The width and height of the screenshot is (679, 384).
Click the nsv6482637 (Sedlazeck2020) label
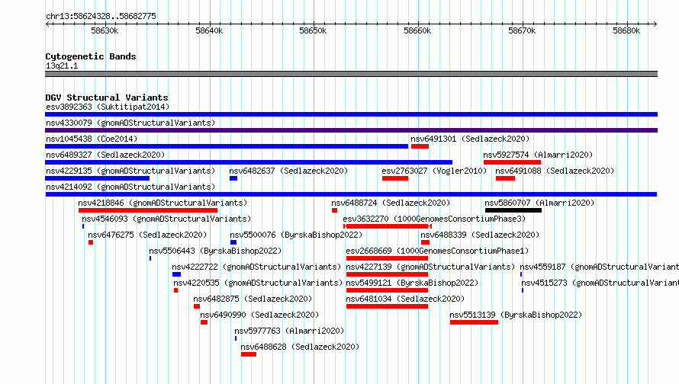click(289, 171)
